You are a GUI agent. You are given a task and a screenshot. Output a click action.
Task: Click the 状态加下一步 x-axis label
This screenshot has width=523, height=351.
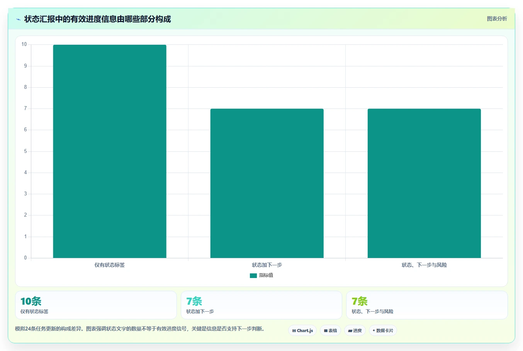pyautogui.click(x=267, y=265)
